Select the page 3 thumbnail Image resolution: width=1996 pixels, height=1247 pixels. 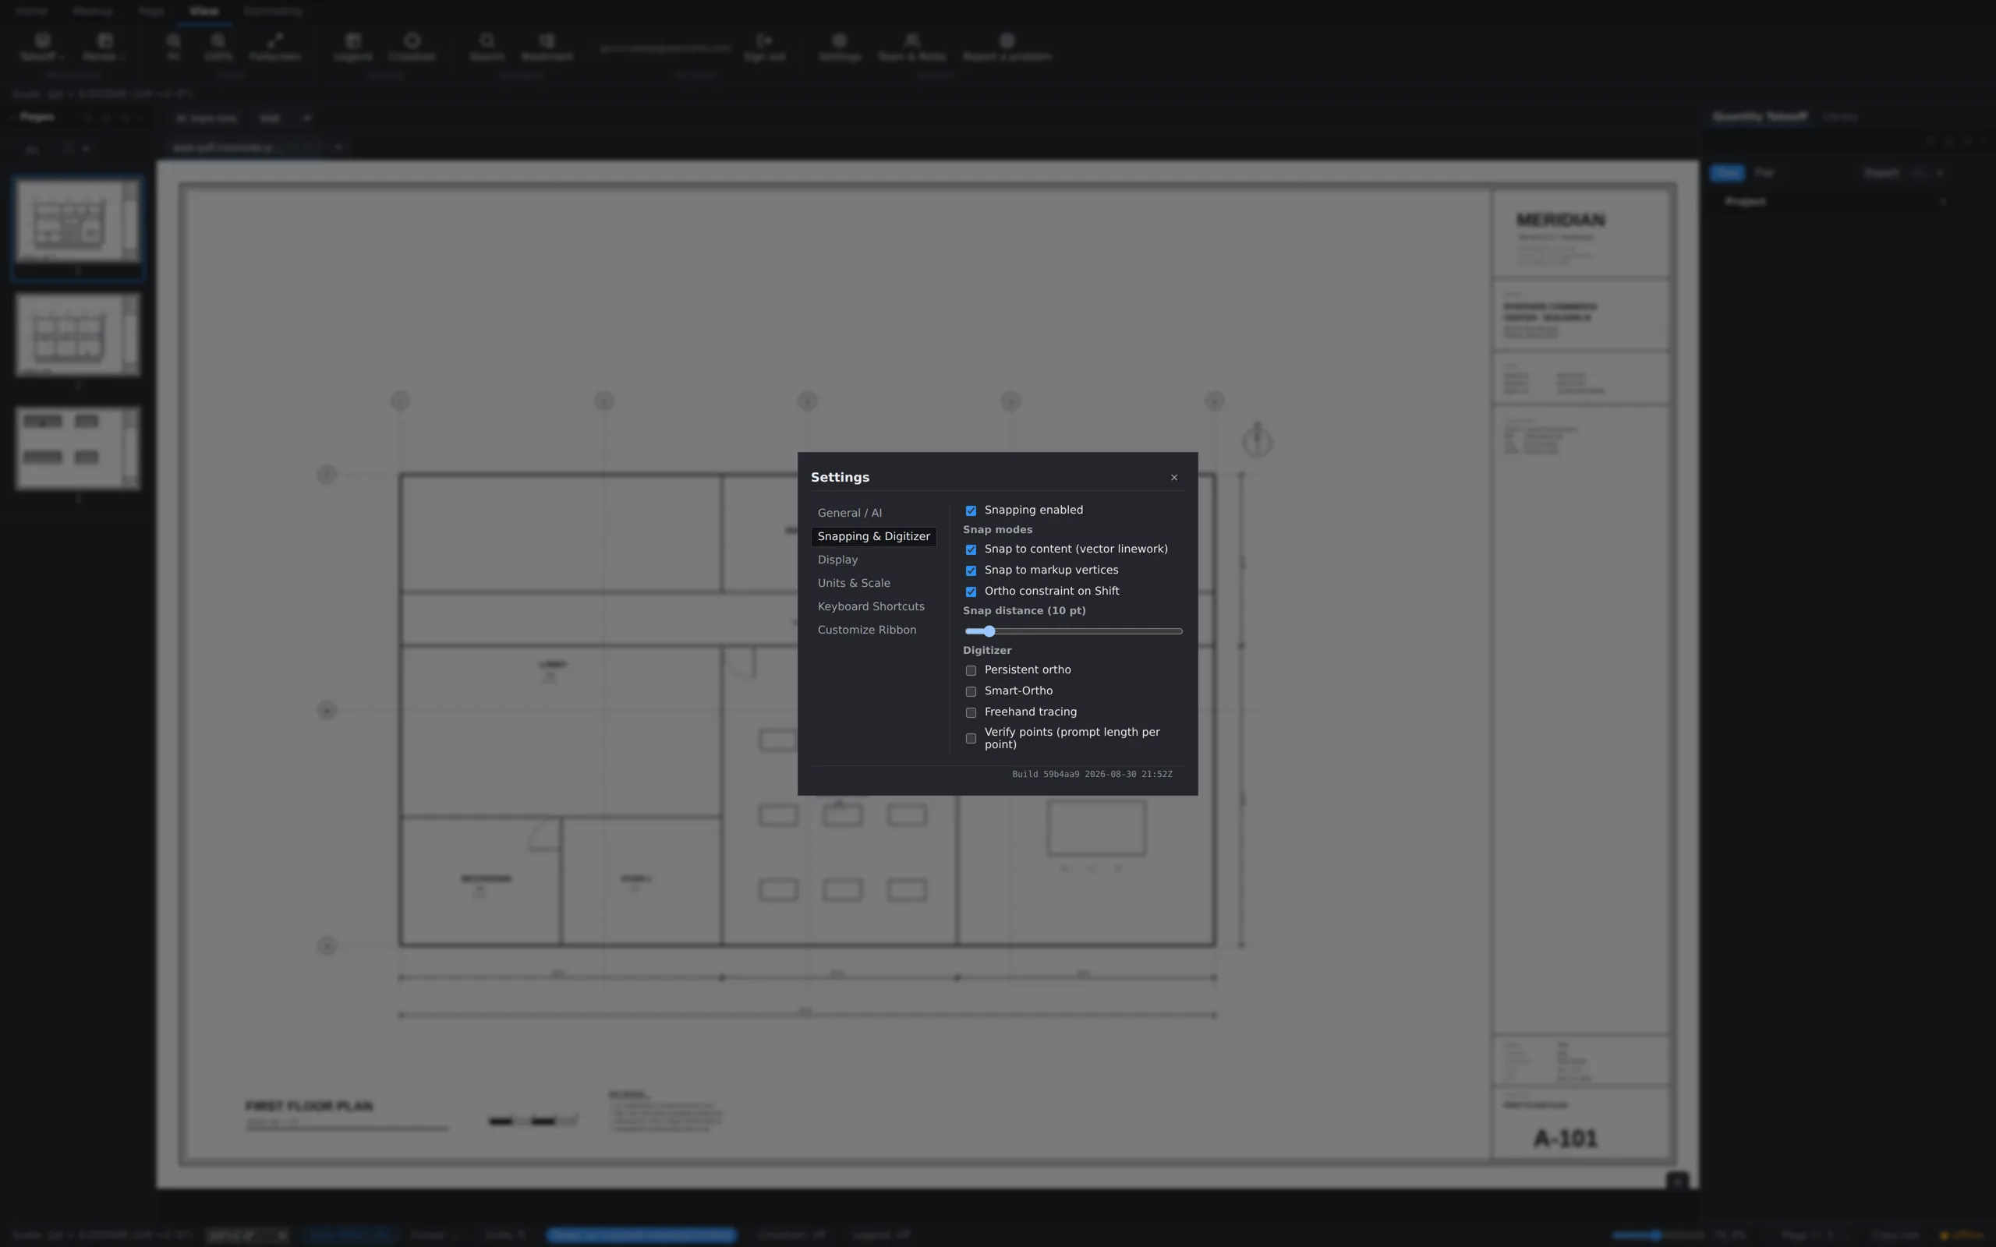77,449
